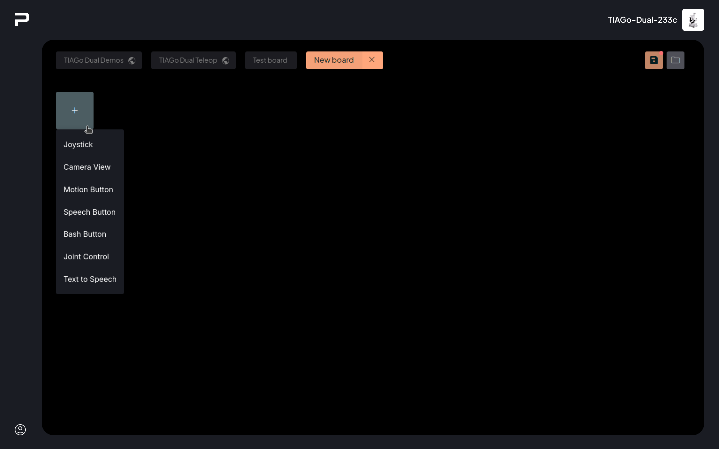Open the boards folder icon

(x=675, y=60)
